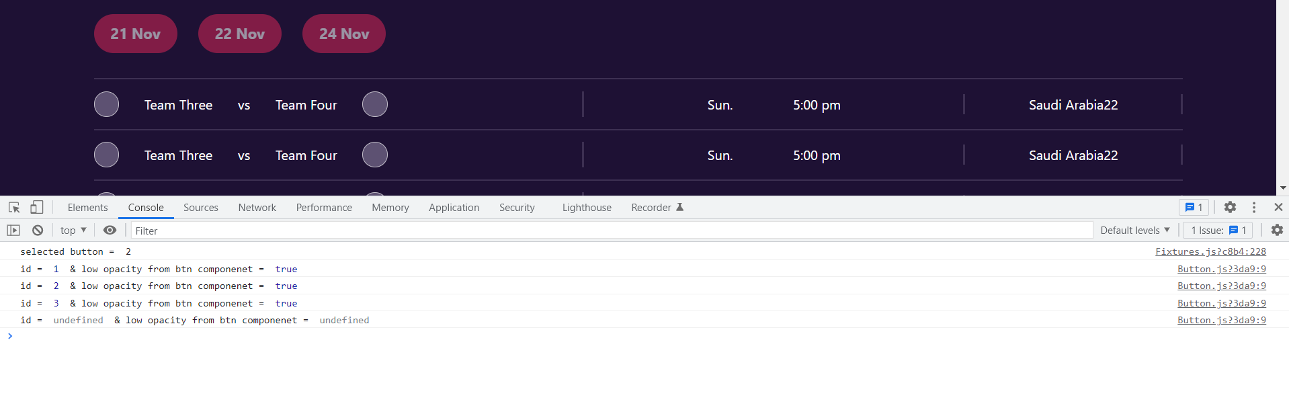Select the inspect element picker icon
Image resolution: width=1289 pixels, height=412 pixels.
click(x=14, y=208)
